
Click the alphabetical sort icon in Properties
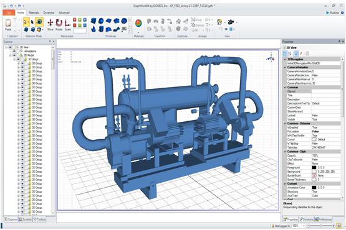[290, 53]
